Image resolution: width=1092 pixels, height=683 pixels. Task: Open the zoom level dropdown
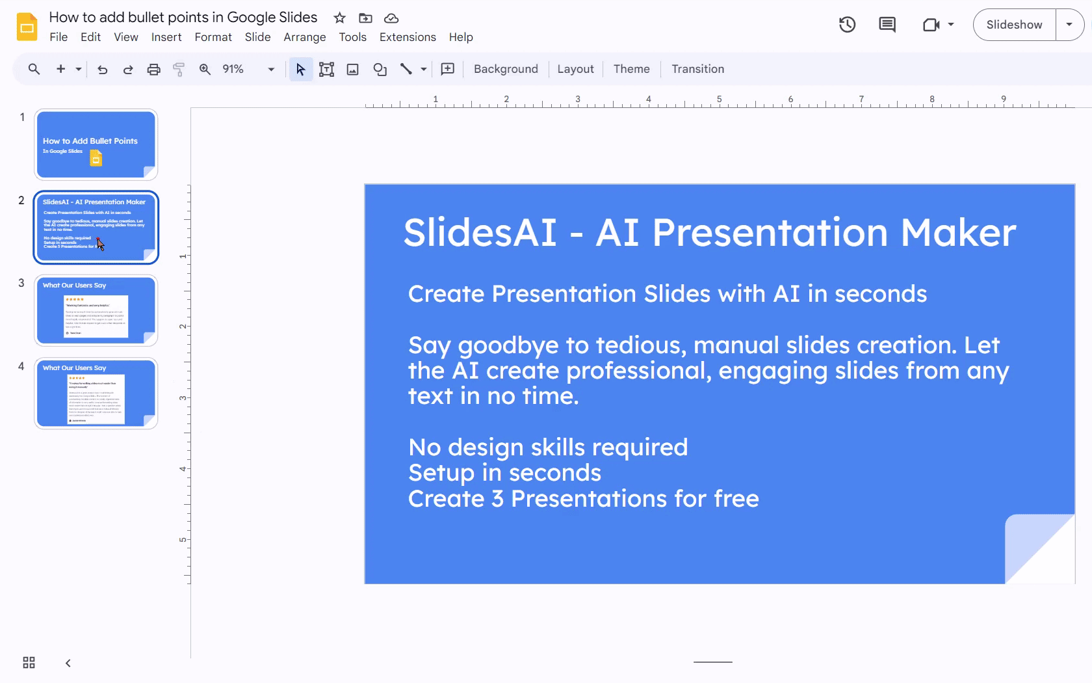click(270, 69)
